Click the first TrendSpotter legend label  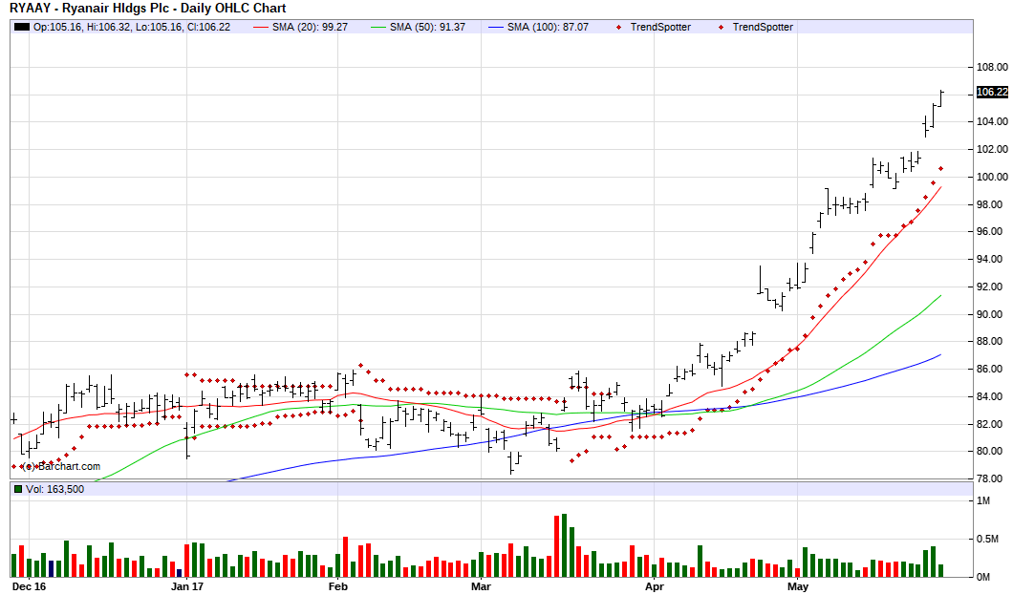click(x=660, y=27)
